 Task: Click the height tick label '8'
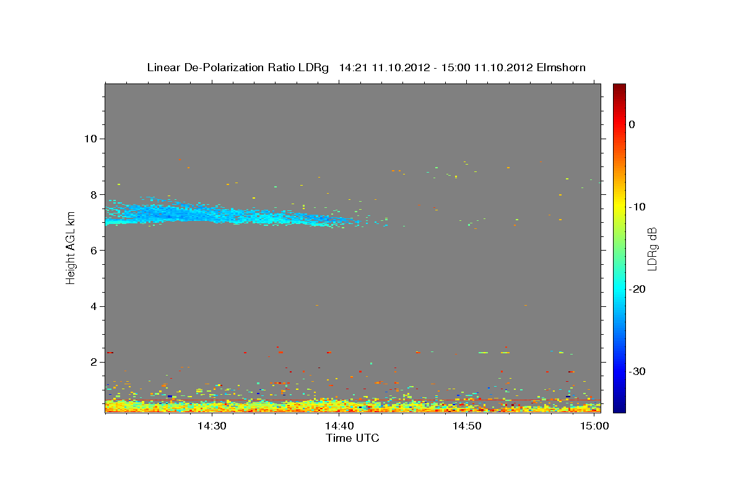[94, 194]
